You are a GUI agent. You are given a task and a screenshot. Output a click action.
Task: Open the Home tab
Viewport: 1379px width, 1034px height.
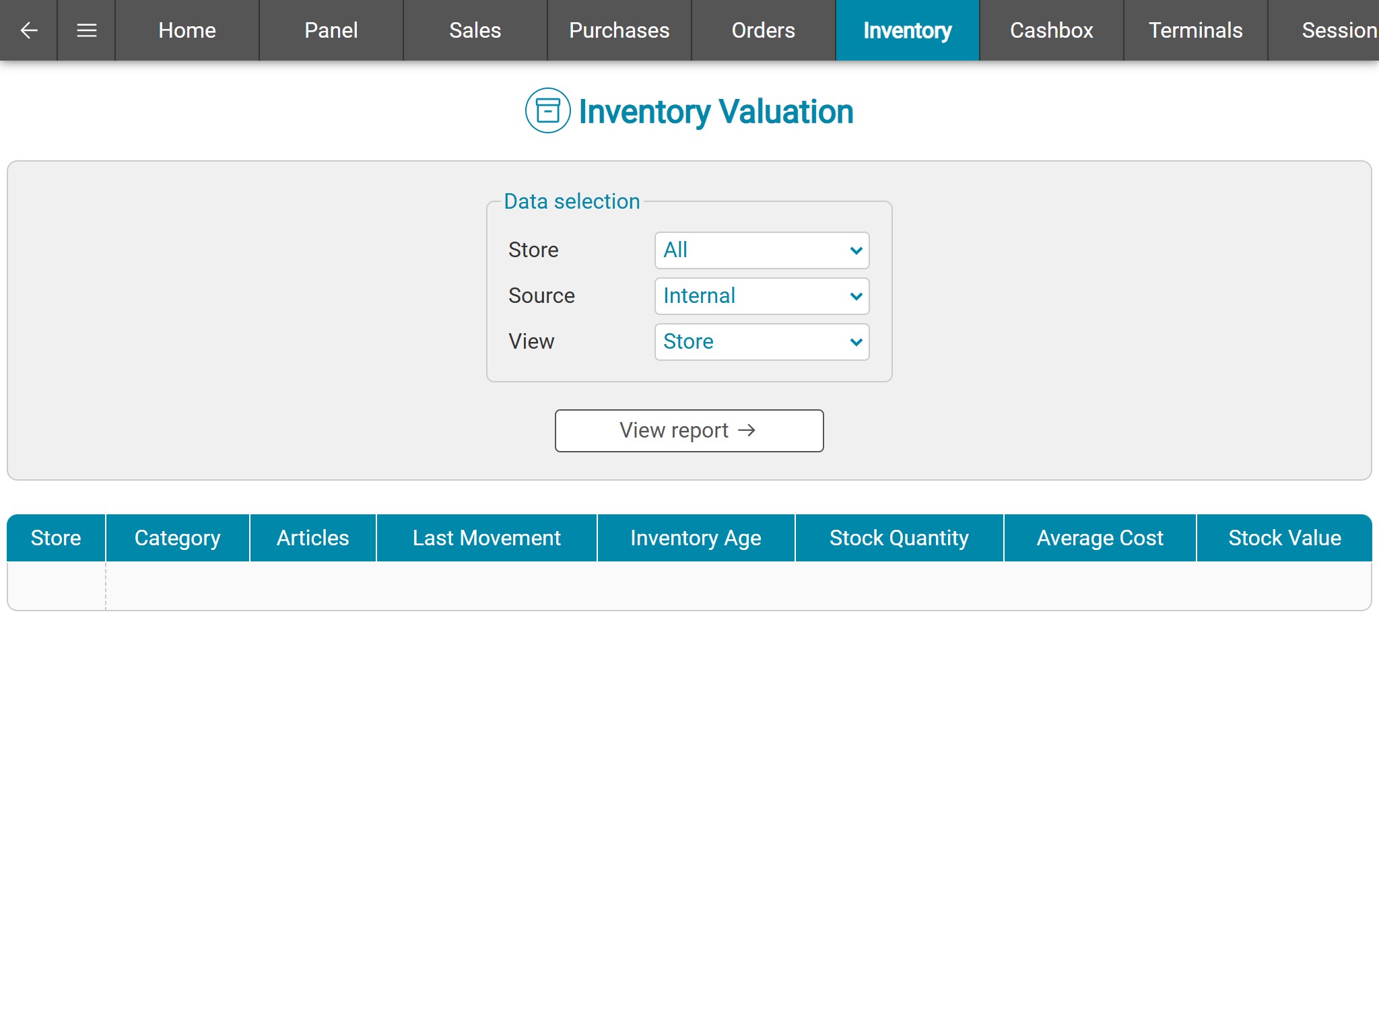187,30
